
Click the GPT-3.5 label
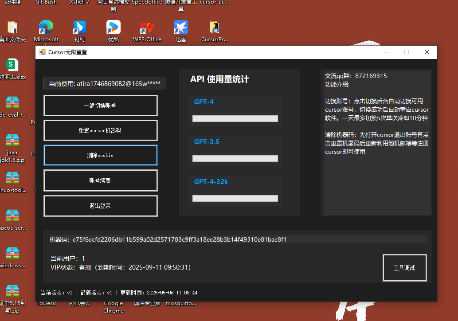207,142
